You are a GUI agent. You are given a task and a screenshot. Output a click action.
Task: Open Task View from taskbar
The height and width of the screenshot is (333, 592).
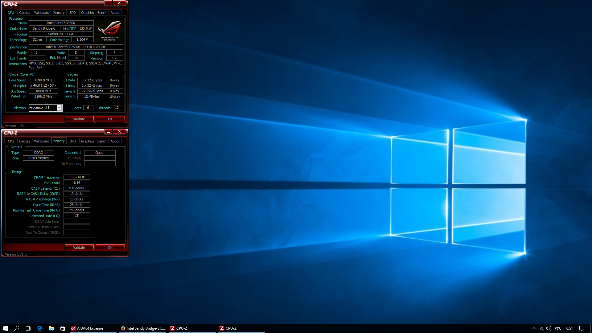pos(28,328)
